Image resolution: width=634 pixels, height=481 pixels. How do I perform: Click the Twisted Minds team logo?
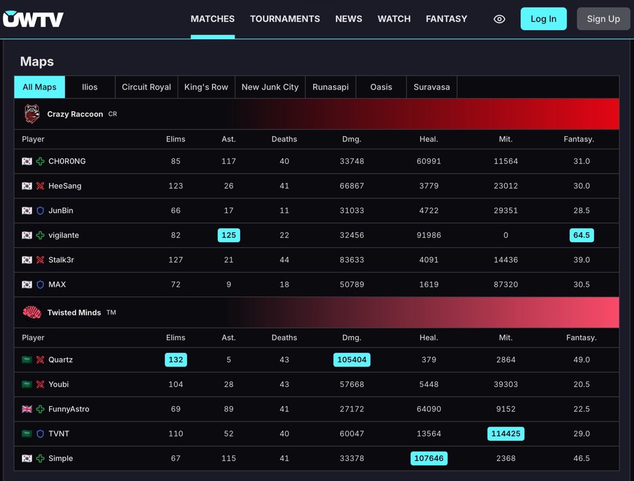pyautogui.click(x=32, y=313)
